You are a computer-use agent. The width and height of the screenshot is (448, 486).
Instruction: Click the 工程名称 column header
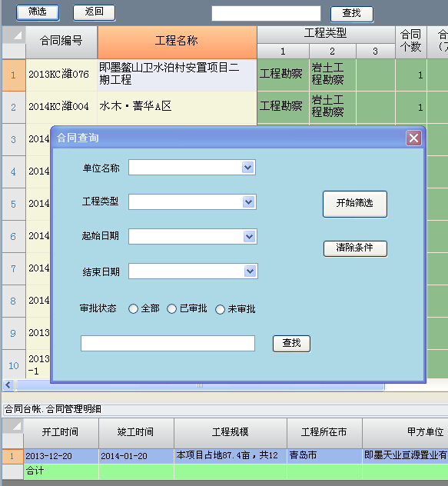click(177, 42)
